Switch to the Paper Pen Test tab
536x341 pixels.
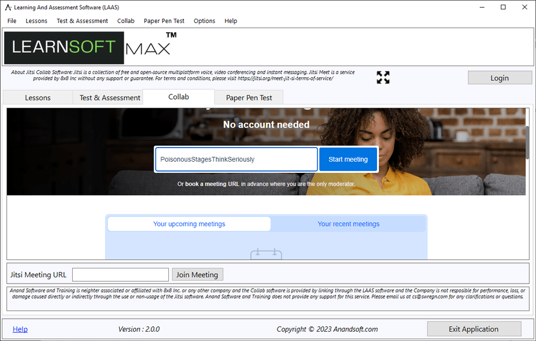(249, 98)
